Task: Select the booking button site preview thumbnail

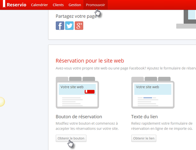Action: pos(77,93)
